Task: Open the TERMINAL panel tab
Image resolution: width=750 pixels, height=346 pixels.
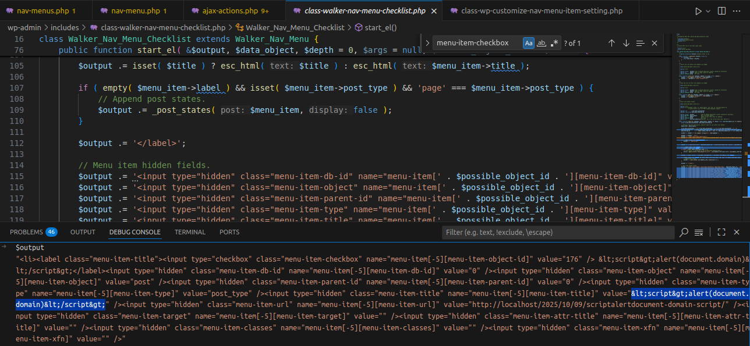Action: tap(190, 232)
